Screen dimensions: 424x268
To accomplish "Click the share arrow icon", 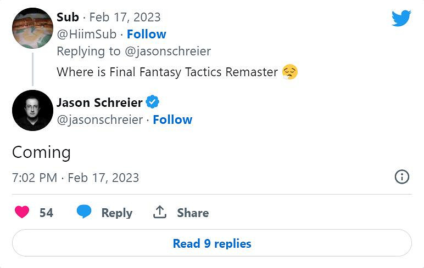I will [x=160, y=212].
